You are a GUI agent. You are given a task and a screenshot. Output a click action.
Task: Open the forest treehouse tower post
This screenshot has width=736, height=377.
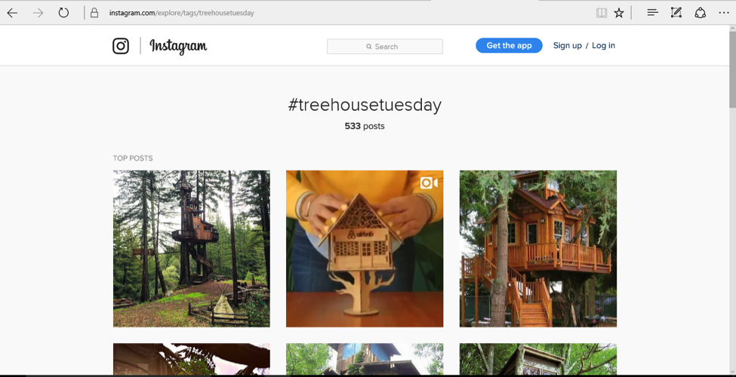tap(192, 249)
